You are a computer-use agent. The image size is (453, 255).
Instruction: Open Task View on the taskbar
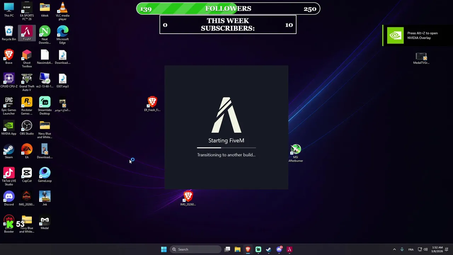(x=227, y=249)
